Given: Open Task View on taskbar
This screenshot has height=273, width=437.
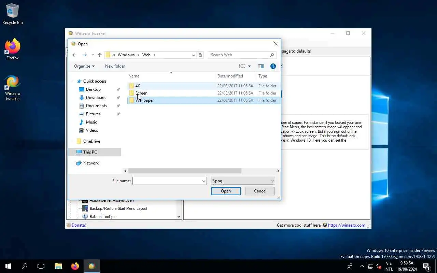Looking at the screenshot, I should 41,266.
